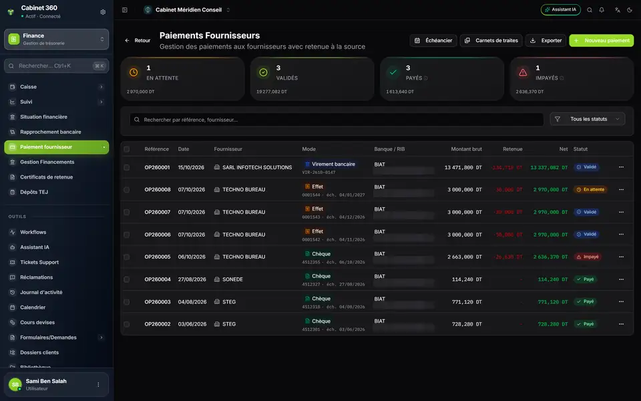Check the row OP260002 checkbox

click(x=127, y=325)
